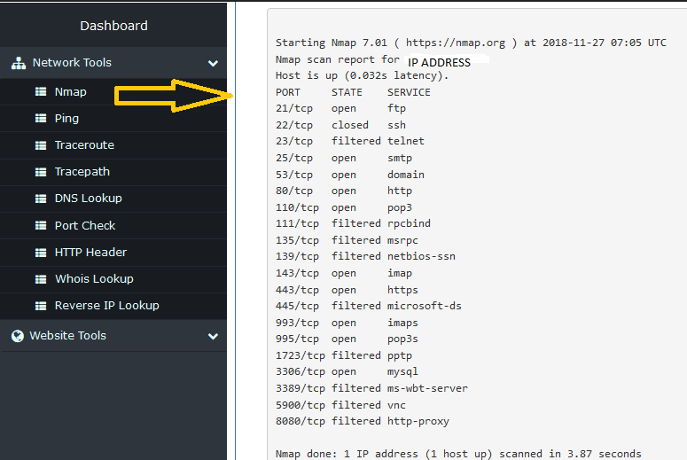This screenshot has width=687, height=460.
Task: Click the table icon next to HTTP Header
Action: coord(40,252)
